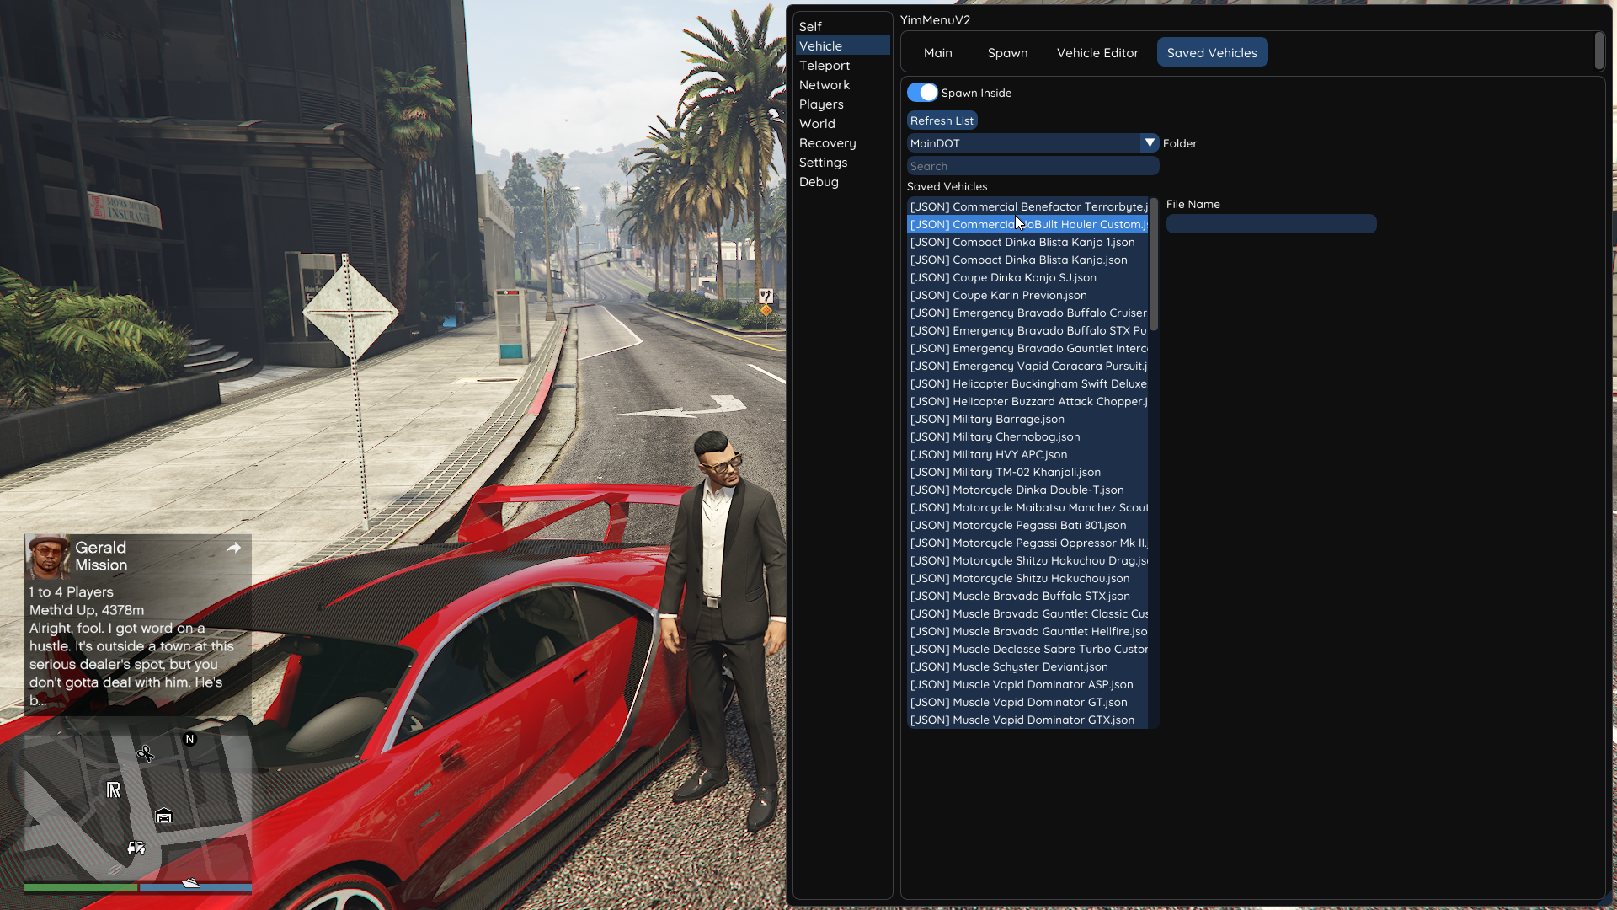
Task: Go to the Main tab
Action: 937,52
